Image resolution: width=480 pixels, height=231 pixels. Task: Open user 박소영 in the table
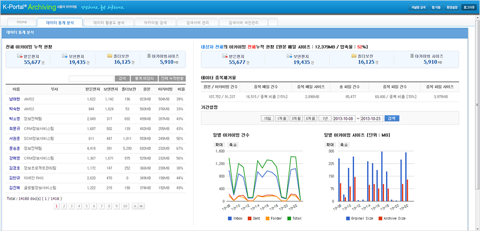pos(14,119)
